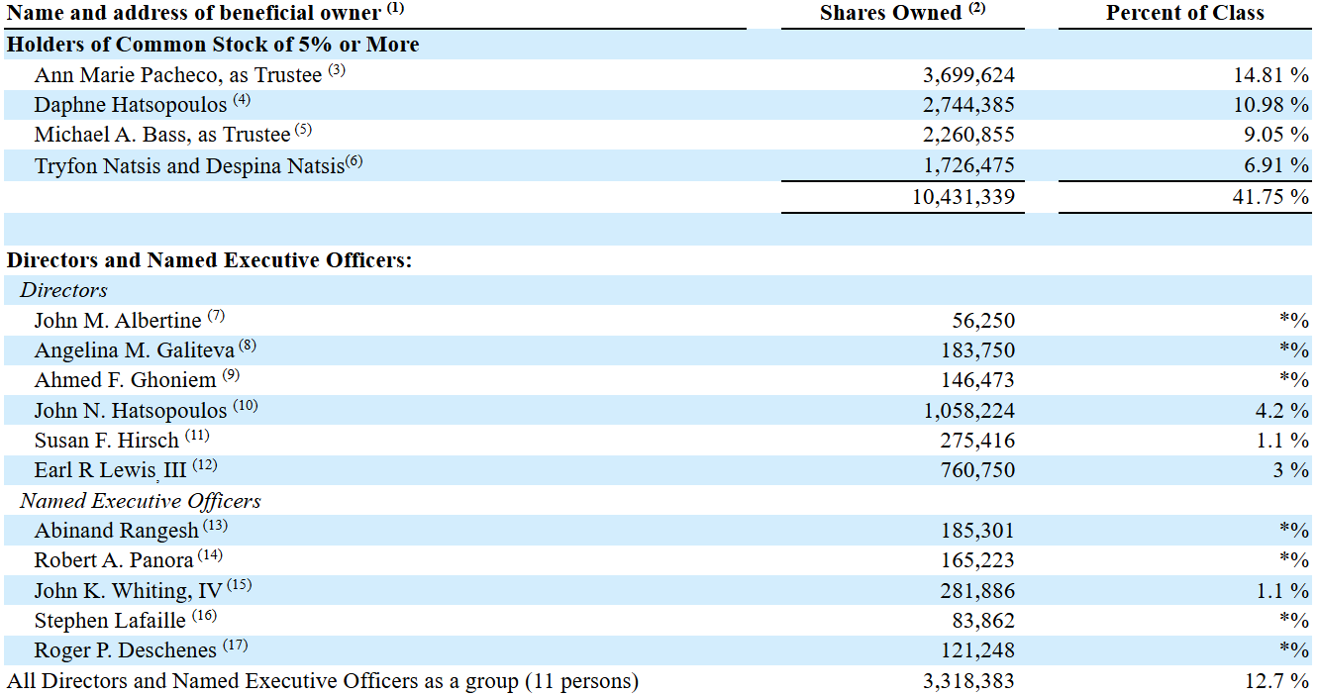The height and width of the screenshot is (696, 1318).
Task: Select Michael A. Bass, as Trustee
Action: point(162,135)
